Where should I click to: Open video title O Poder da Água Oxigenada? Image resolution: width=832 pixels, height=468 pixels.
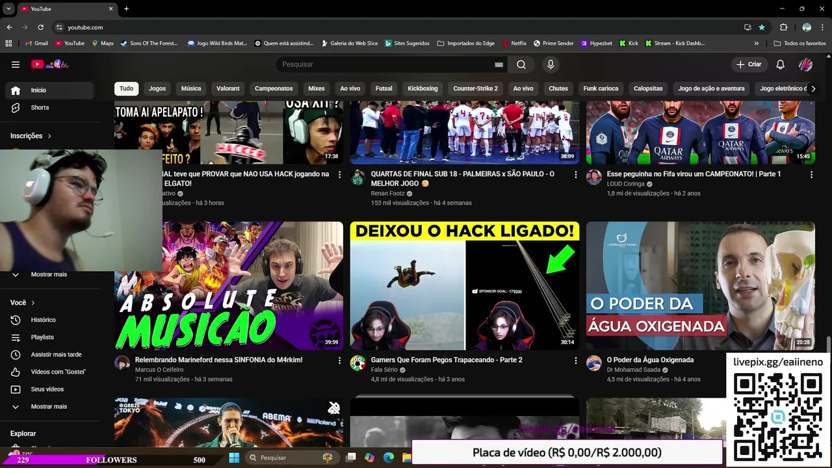click(650, 359)
